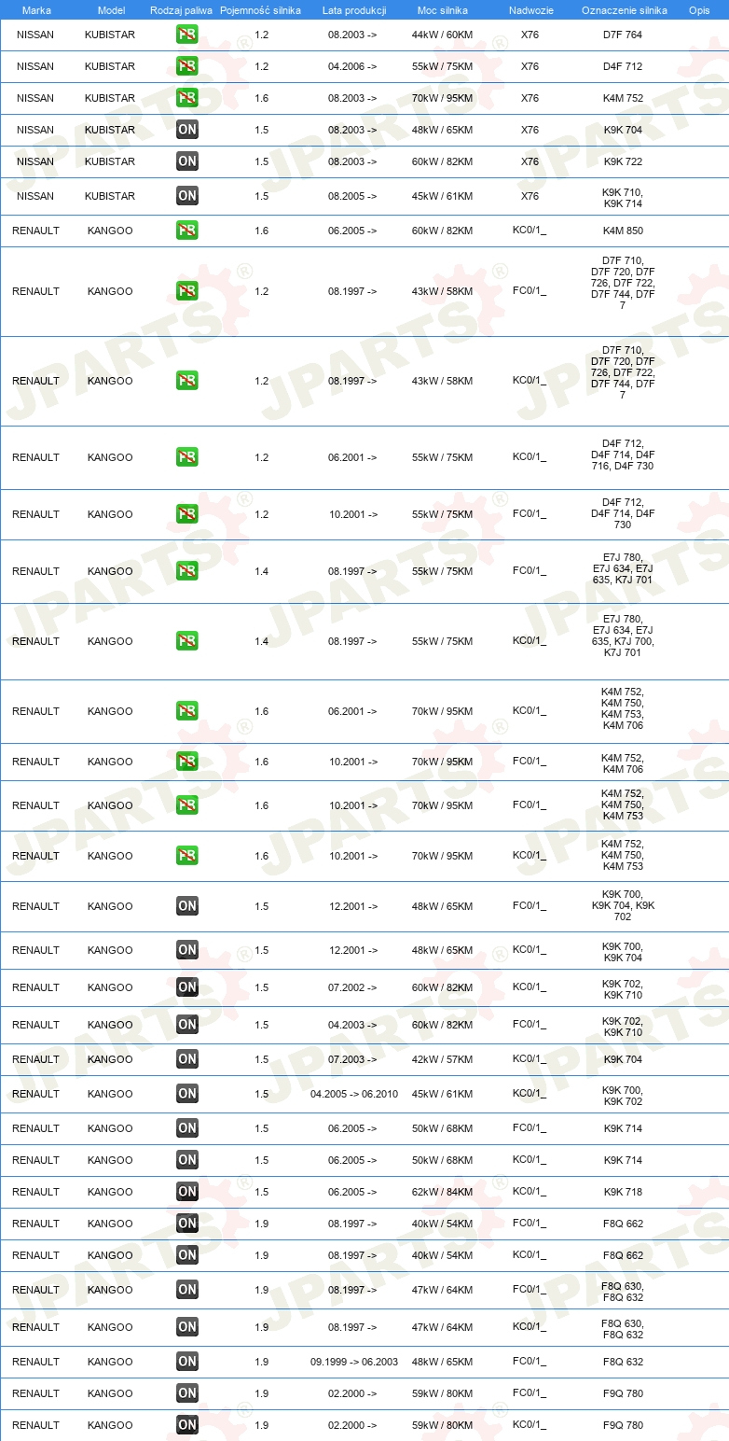Click the Nadwozie column header
Image resolution: width=729 pixels, height=1441 pixels.
[530, 10]
